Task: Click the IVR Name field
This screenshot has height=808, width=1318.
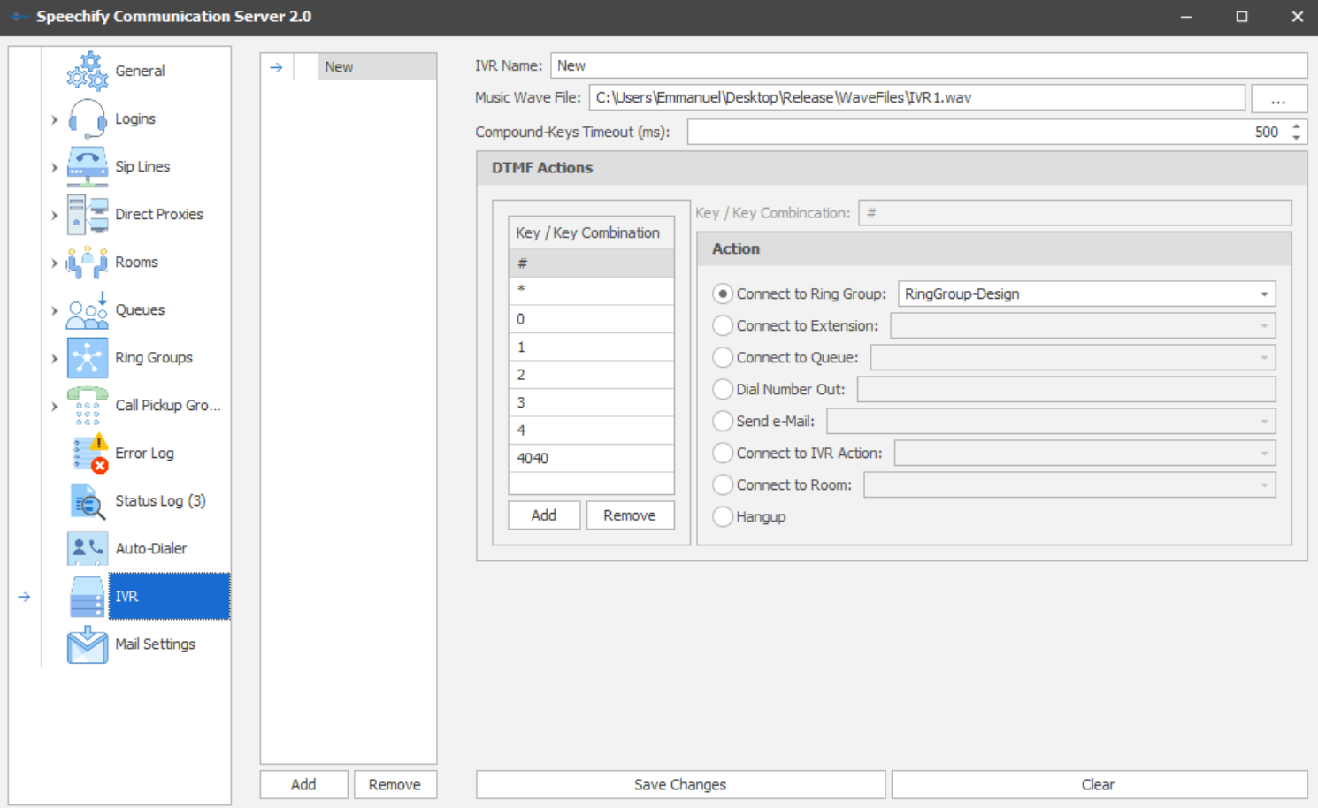Action: 929,65
